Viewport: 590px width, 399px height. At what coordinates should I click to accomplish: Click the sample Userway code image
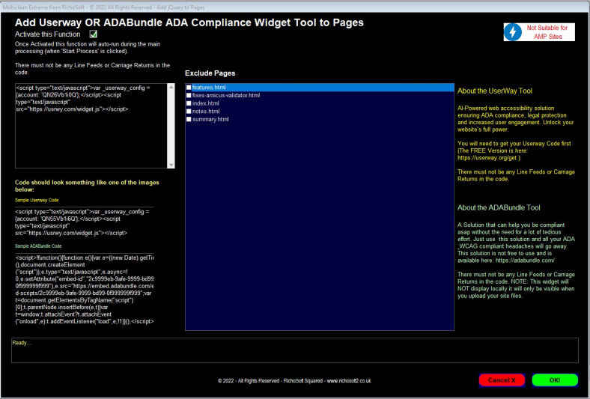(85, 222)
